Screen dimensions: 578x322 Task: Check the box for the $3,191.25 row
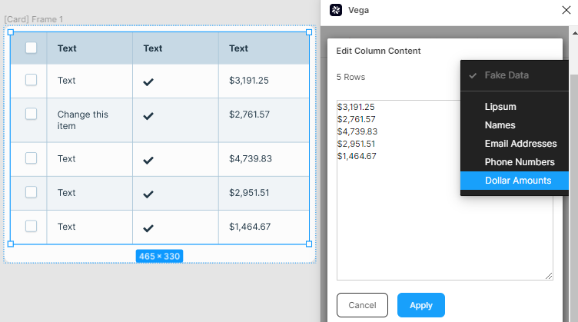[x=31, y=80]
